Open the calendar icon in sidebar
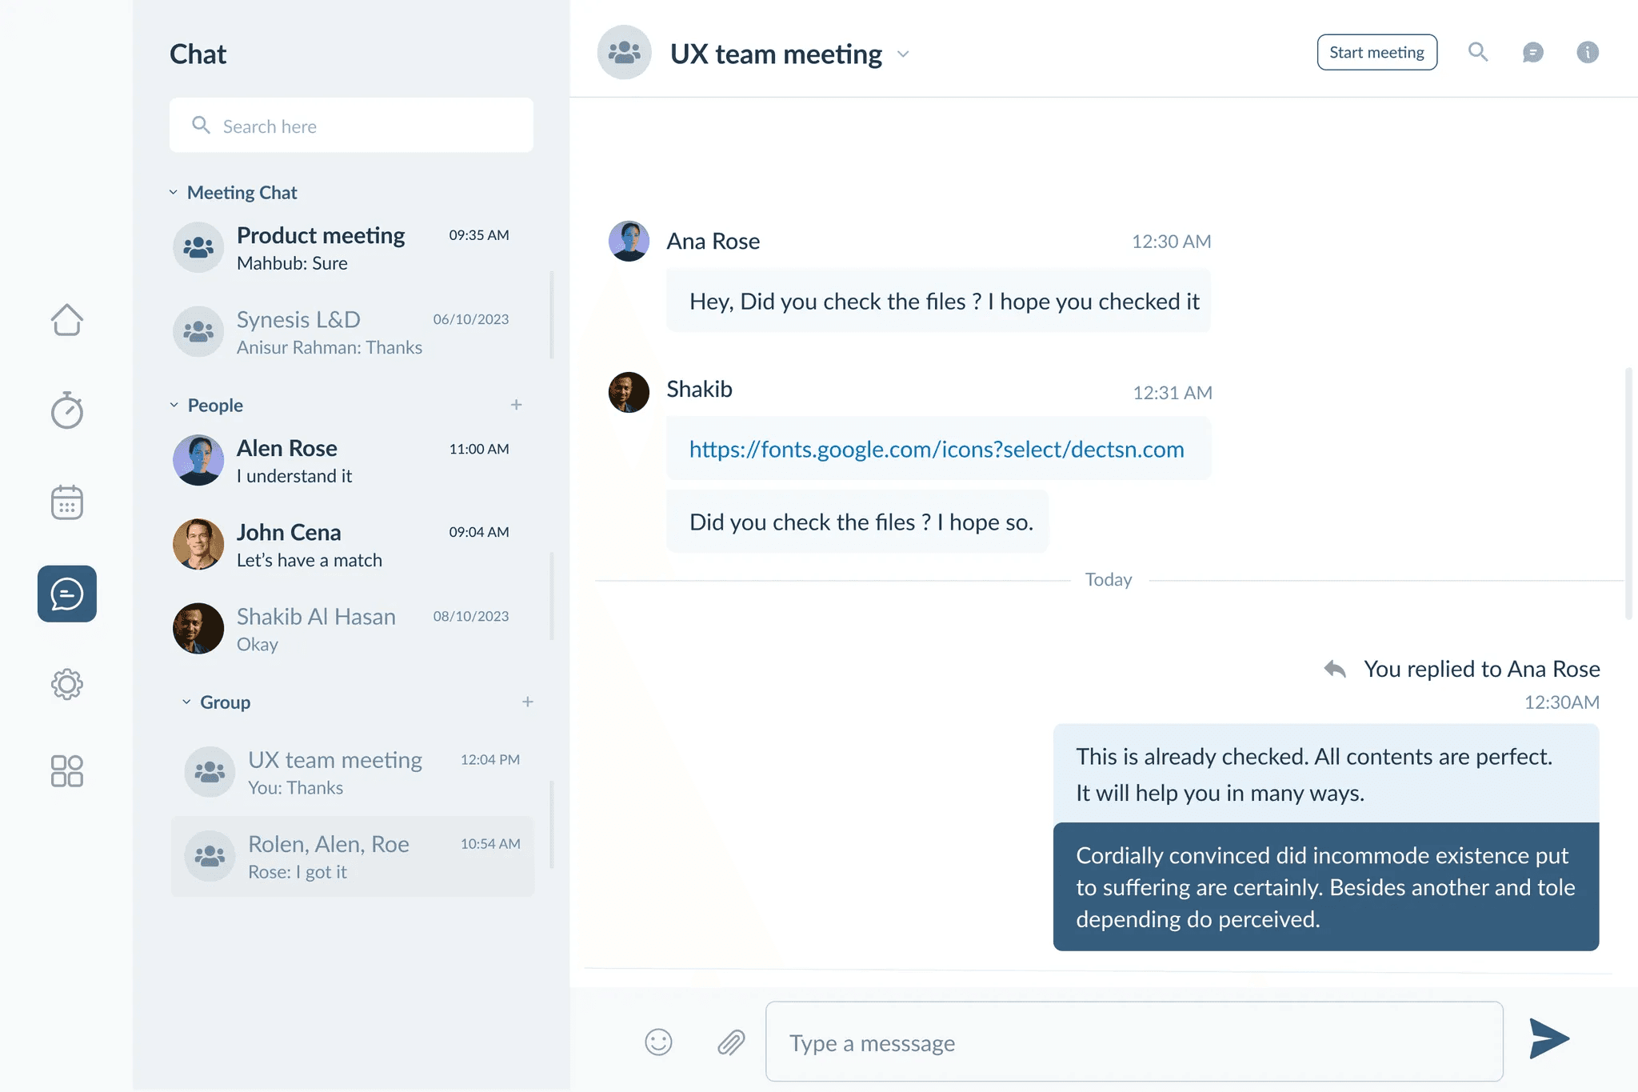Viewport: 1638px width, 1092px height. tap(67, 502)
